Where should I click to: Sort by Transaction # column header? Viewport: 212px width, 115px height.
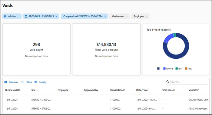coord(117,90)
